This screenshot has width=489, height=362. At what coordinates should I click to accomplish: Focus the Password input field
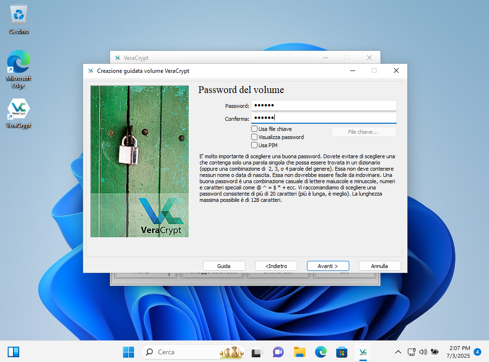[x=324, y=105]
